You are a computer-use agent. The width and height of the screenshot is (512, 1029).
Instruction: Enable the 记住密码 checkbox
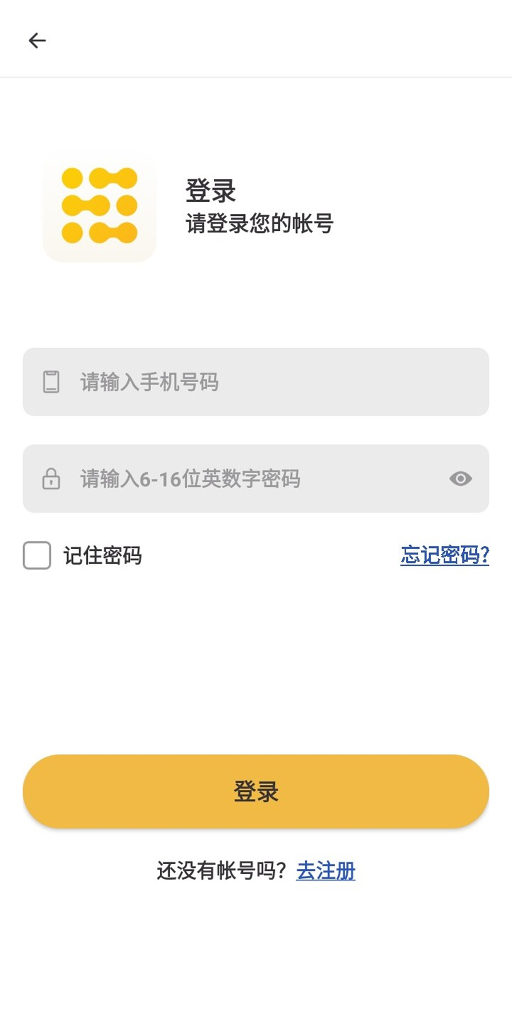point(37,555)
